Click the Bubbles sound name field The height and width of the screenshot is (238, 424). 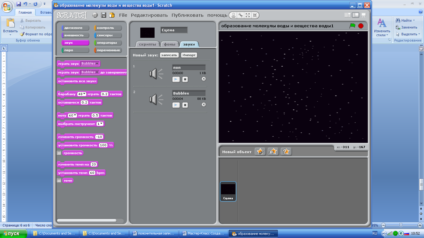189,93
